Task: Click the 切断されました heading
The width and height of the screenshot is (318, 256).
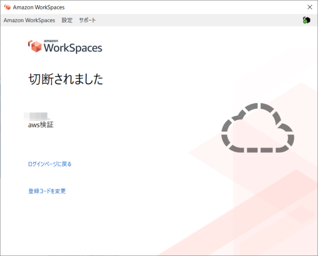Action: point(66,79)
